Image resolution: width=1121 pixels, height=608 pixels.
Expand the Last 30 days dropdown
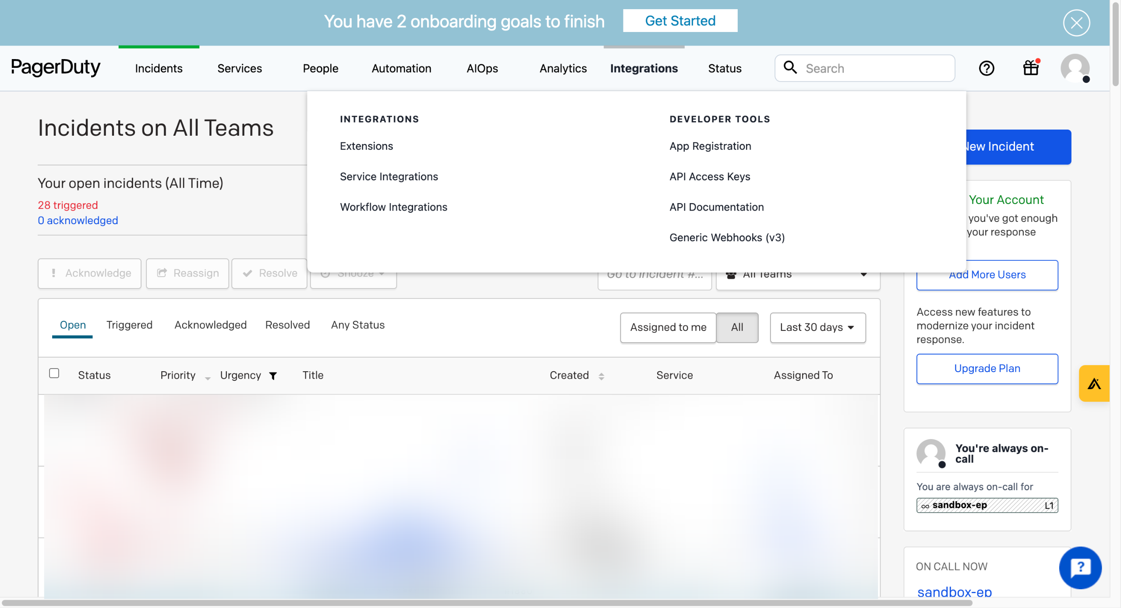pos(817,327)
